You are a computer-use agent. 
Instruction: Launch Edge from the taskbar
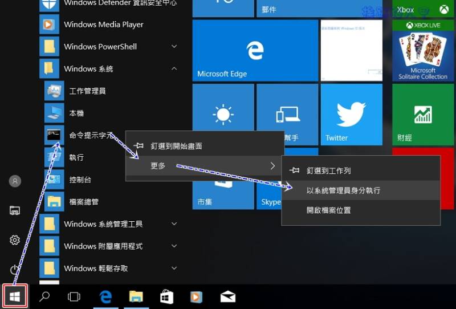click(x=105, y=297)
